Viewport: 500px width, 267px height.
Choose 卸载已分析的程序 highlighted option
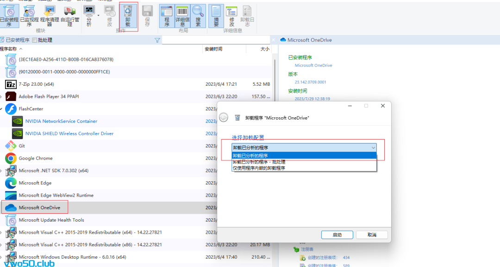pyautogui.click(x=304, y=156)
